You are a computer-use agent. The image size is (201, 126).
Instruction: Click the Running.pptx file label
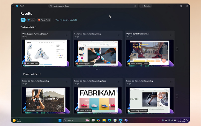[85, 64]
